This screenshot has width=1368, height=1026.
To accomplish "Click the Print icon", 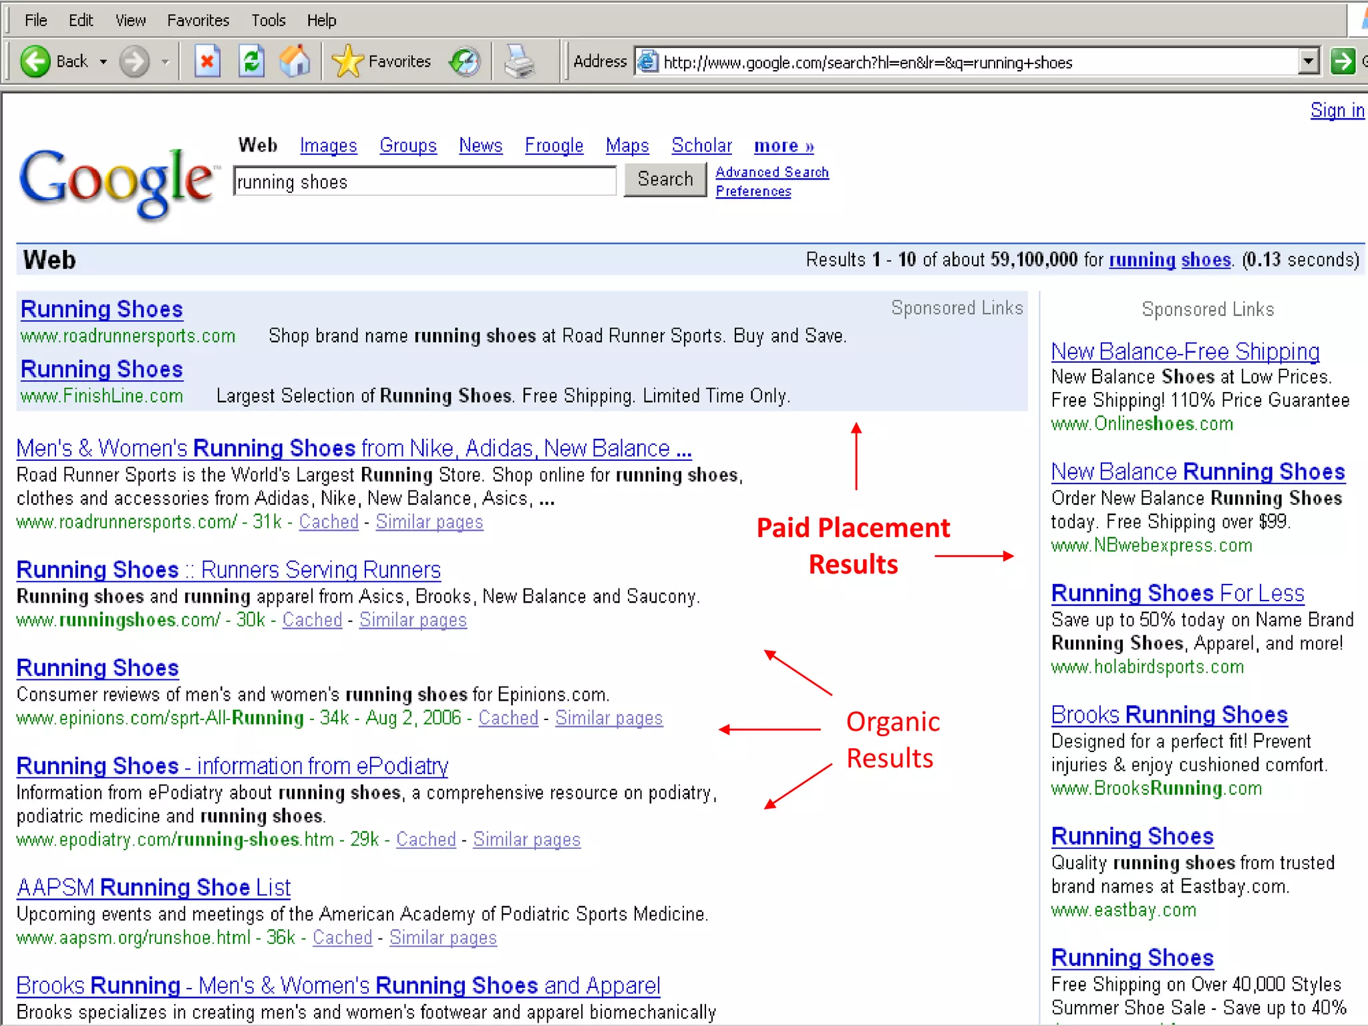I will [x=519, y=62].
